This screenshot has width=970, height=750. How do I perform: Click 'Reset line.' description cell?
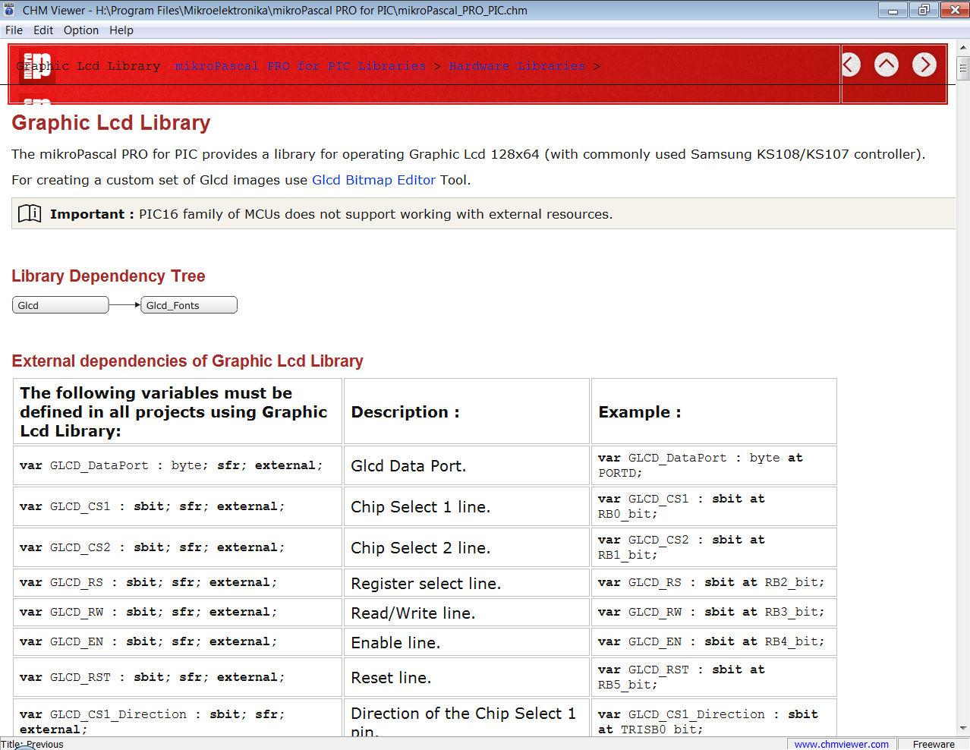pos(467,677)
